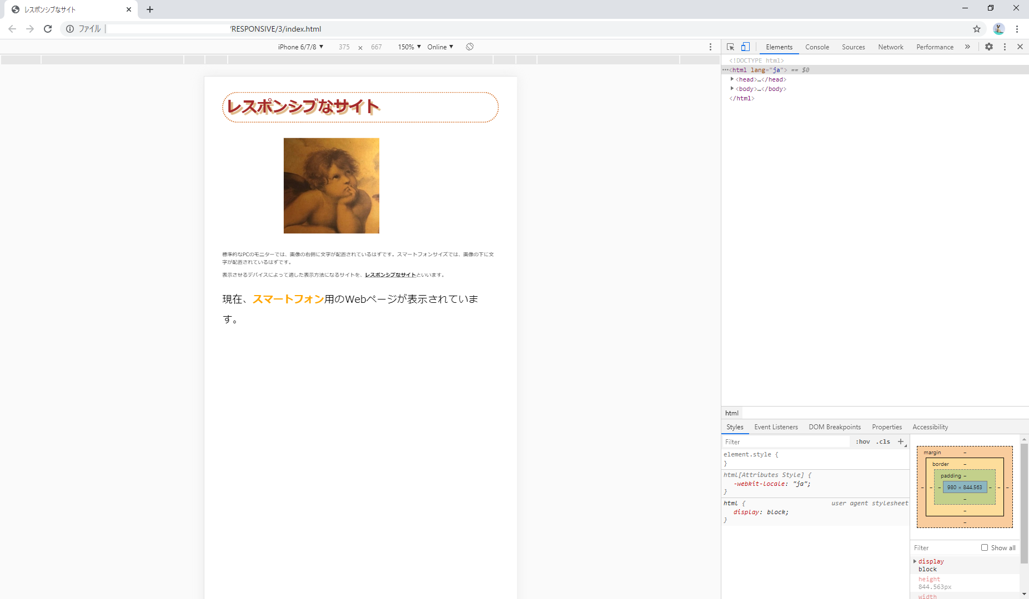Open the Online throttling dropdown

point(439,47)
